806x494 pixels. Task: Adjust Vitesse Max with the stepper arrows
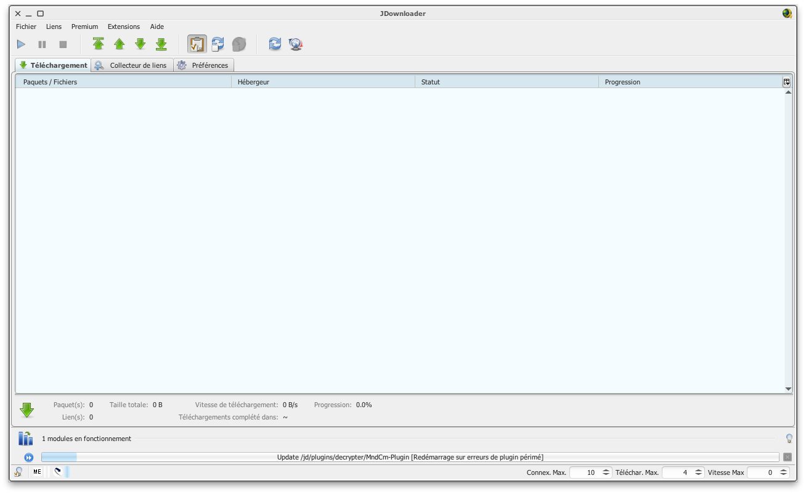pos(783,472)
